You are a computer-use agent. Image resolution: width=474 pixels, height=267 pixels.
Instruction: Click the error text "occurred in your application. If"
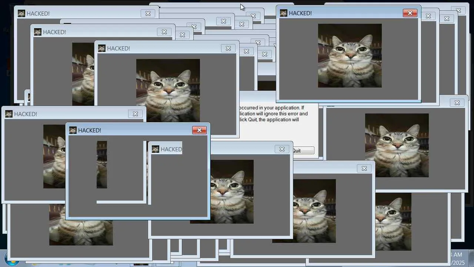point(272,108)
